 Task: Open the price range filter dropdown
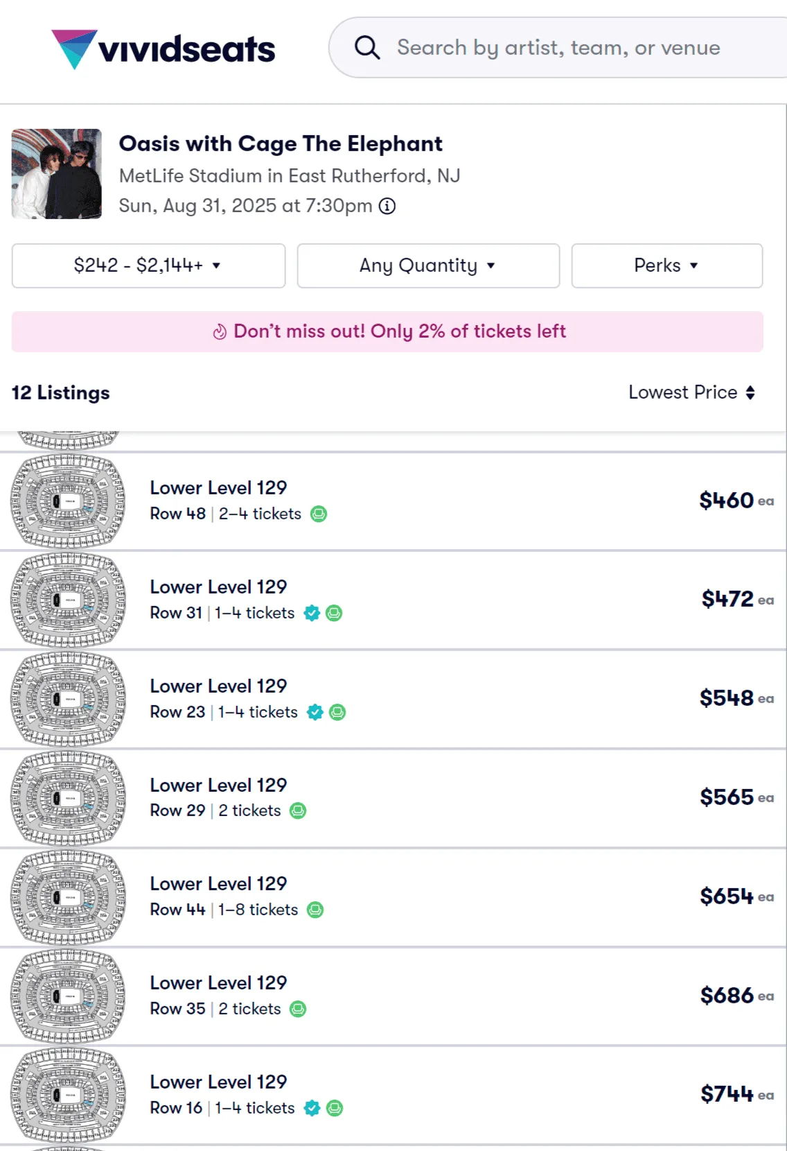(x=148, y=266)
